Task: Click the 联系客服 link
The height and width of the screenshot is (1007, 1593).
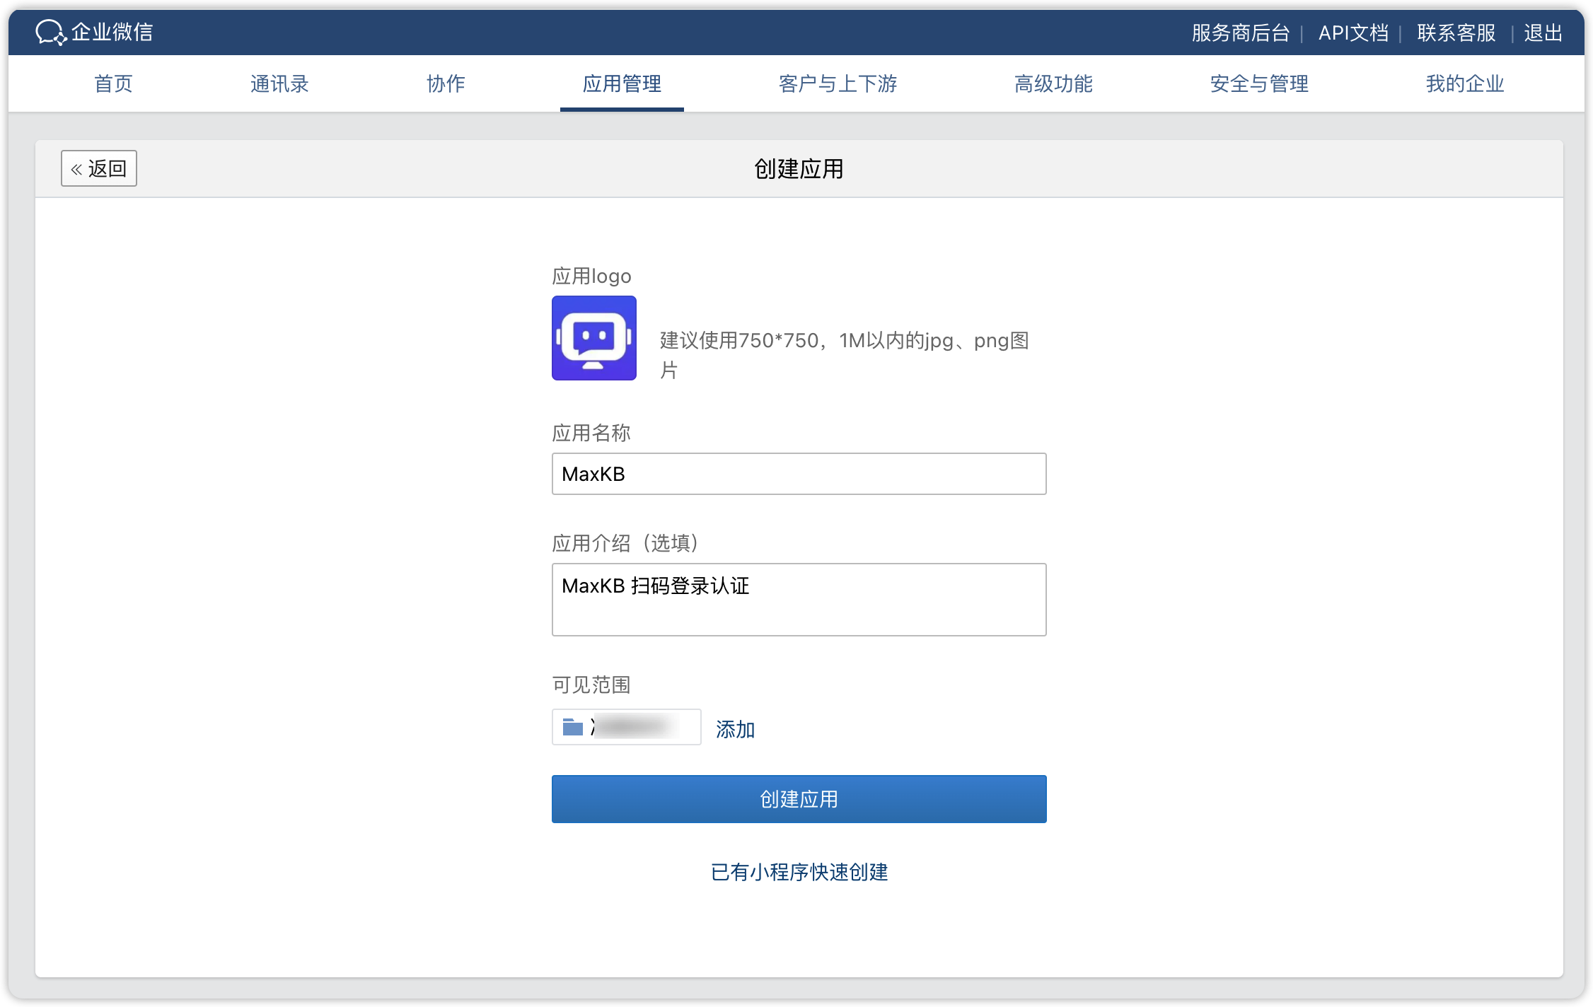Action: point(1456,33)
